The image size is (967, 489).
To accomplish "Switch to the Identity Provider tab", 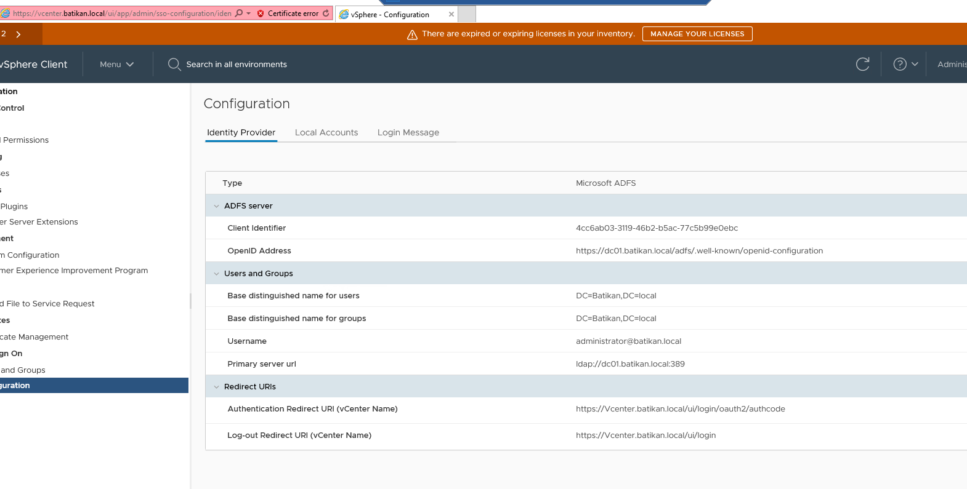I will pyautogui.click(x=241, y=132).
